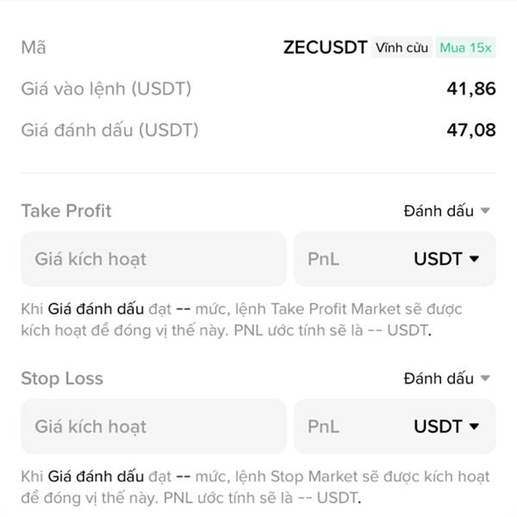This screenshot has width=517, height=517.
Task: Click Take Profit trigger price input field
Action: pyautogui.click(x=153, y=258)
